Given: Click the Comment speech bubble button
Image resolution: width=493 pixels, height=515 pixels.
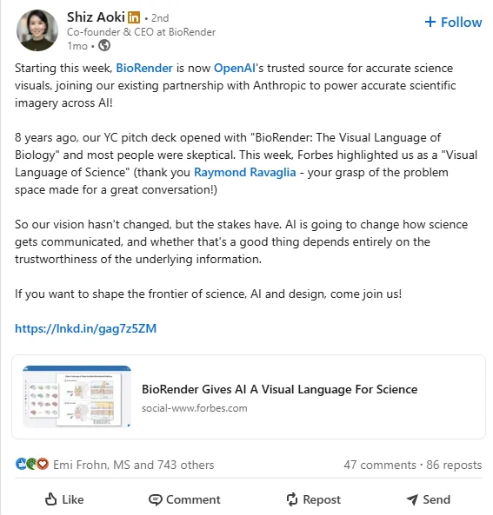Looking at the screenshot, I should [184, 499].
